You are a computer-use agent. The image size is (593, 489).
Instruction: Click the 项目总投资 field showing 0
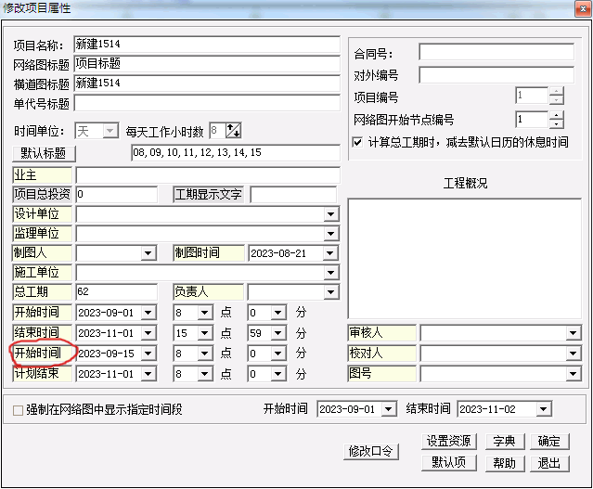pos(117,194)
